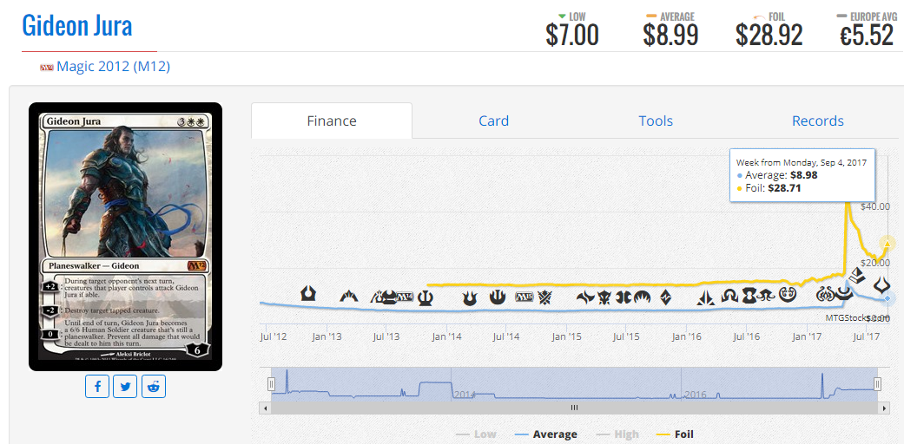This screenshot has height=444, width=904.
Task: Share card on Facebook
Action: click(97, 386)
